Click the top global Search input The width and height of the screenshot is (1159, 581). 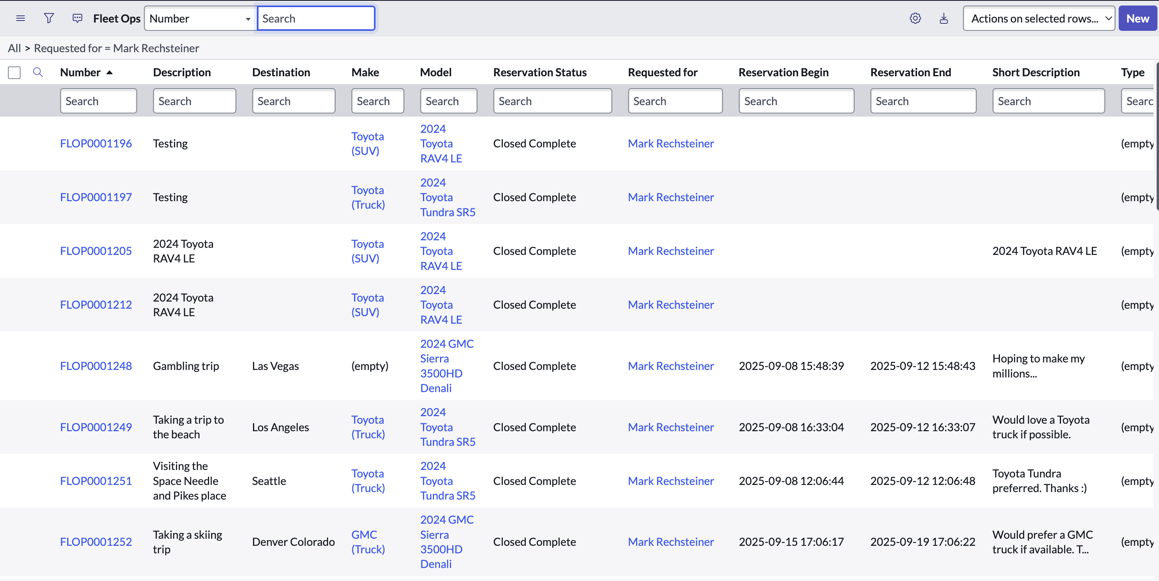pyautogui.click(x=316, y=19)
